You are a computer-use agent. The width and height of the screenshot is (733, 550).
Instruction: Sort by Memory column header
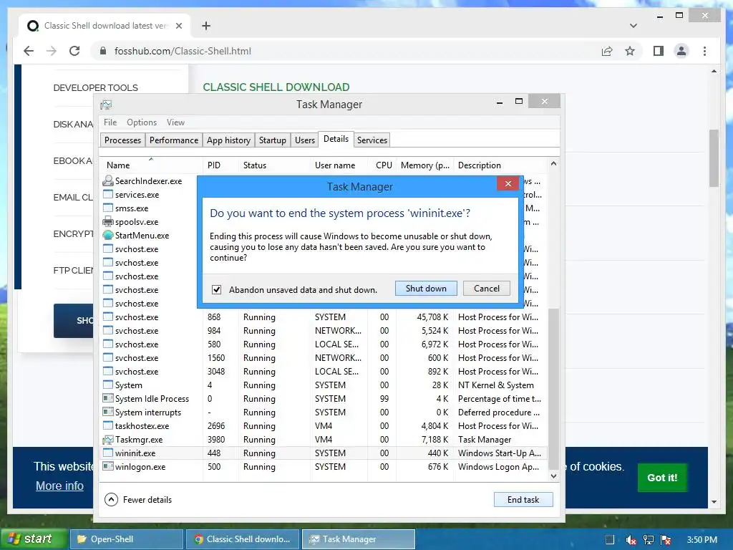coord(424,165)
